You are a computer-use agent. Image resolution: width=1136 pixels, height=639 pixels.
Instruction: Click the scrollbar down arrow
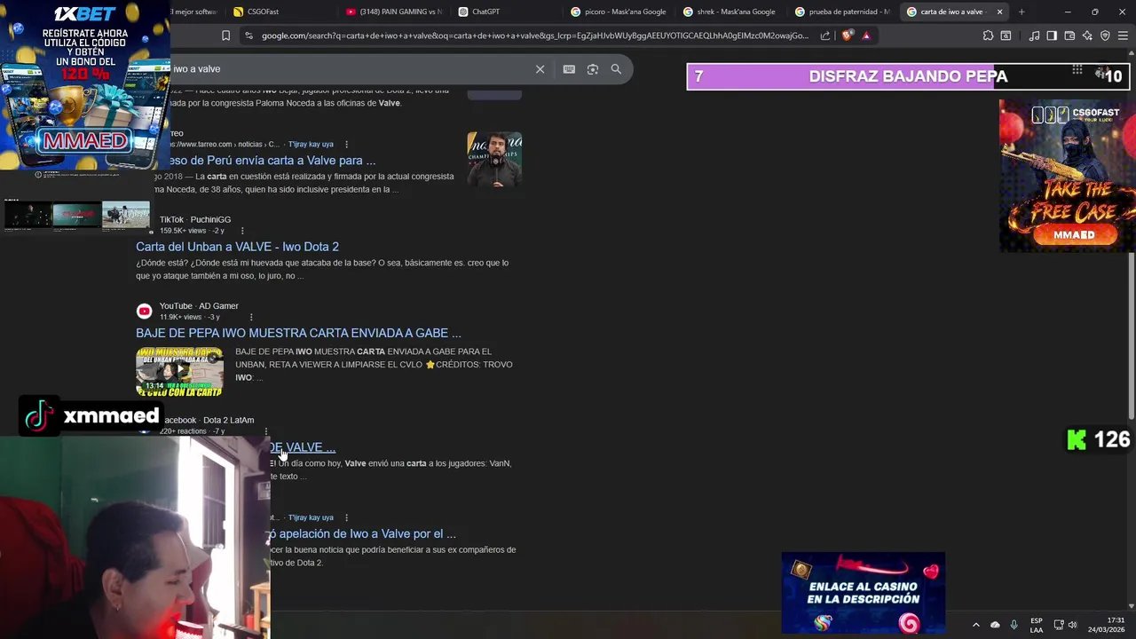(x=1131, y=605)
